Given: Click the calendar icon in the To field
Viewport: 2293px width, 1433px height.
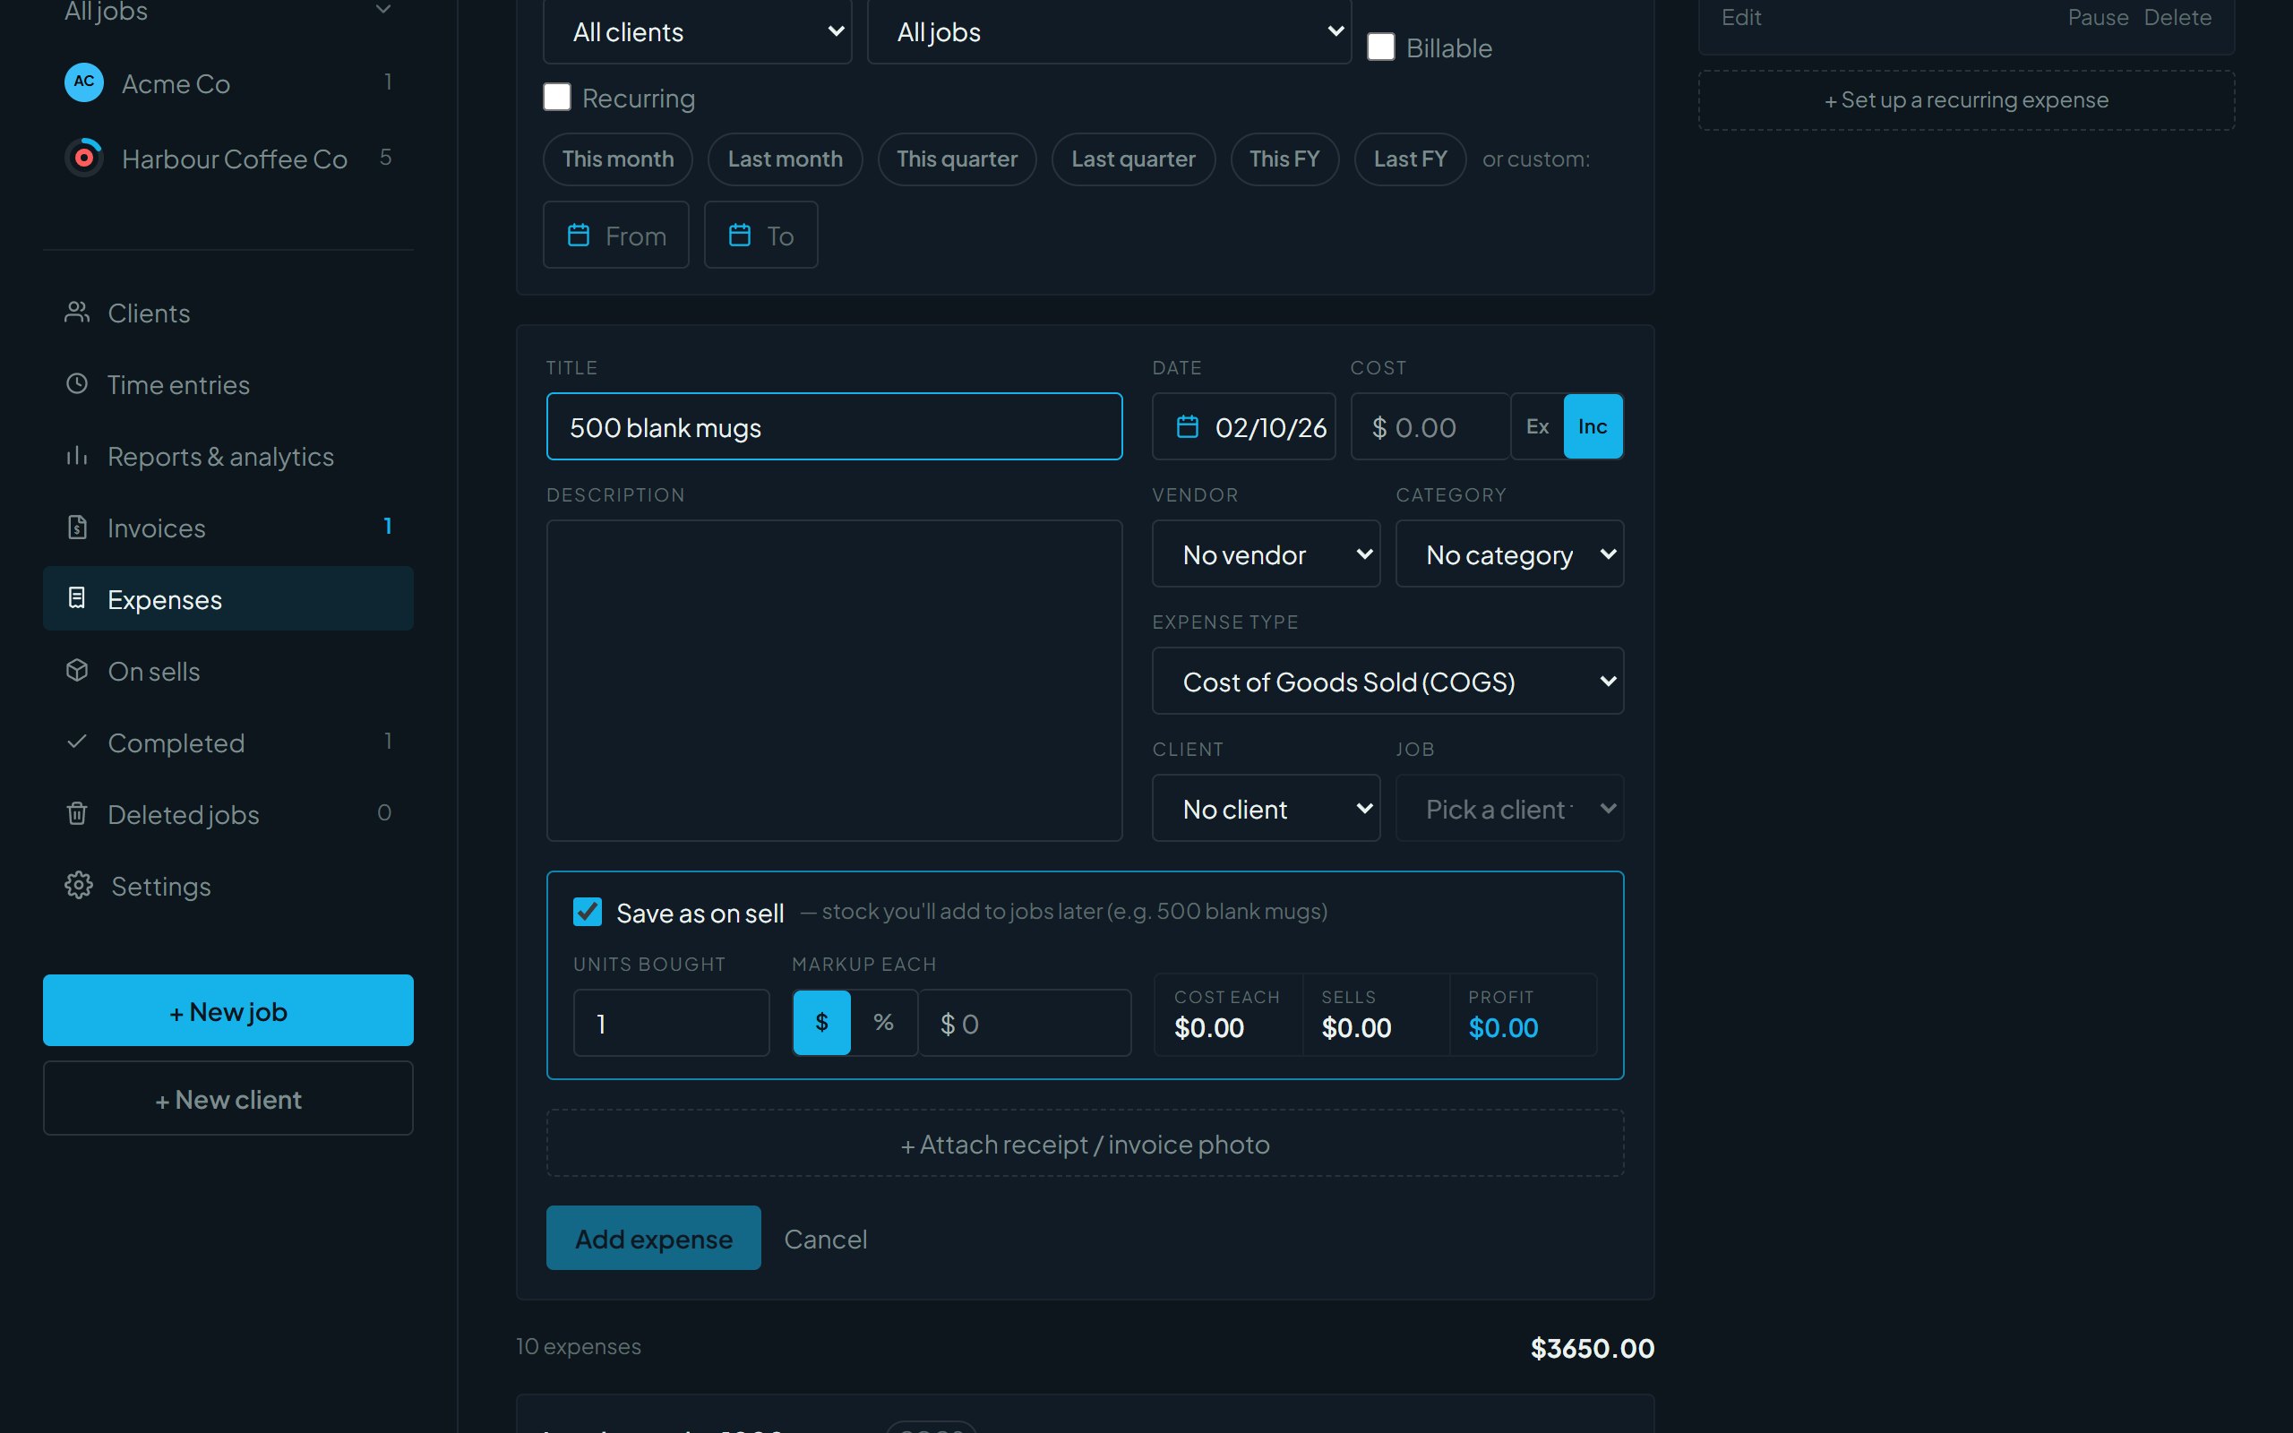Looking at the screenshot, I should point(739,235).
